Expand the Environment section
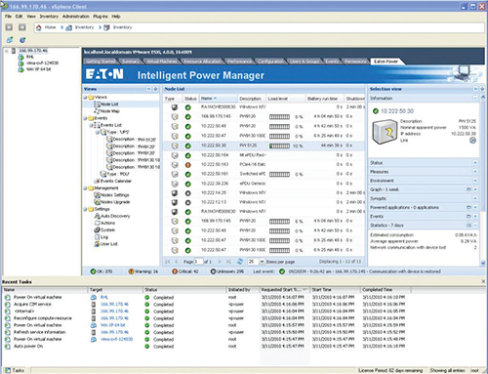Screen dimensions: 488x374 tap(475, 181)
